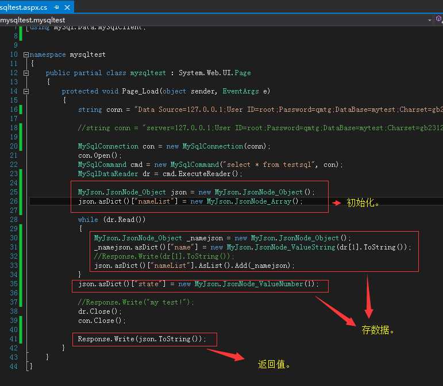Click line number 26 in the gutter

[14, 201]
